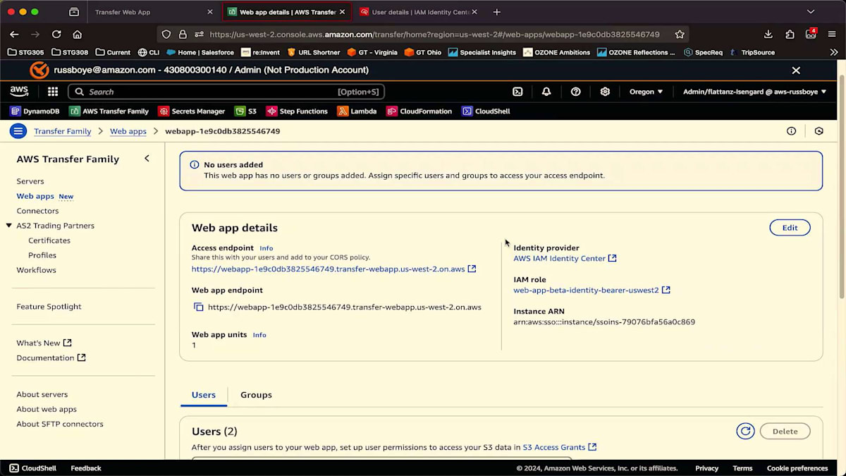Screen dimensions: 846x476
Task: Open CloudShell favorite shortcut
Action: (486, 111)
